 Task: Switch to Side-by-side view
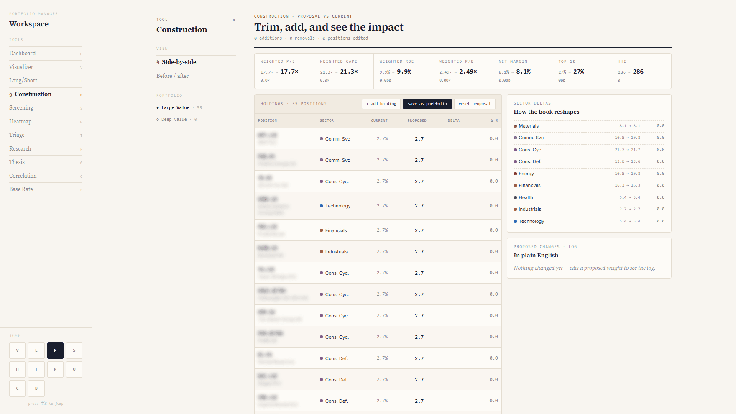coord(196,62)
